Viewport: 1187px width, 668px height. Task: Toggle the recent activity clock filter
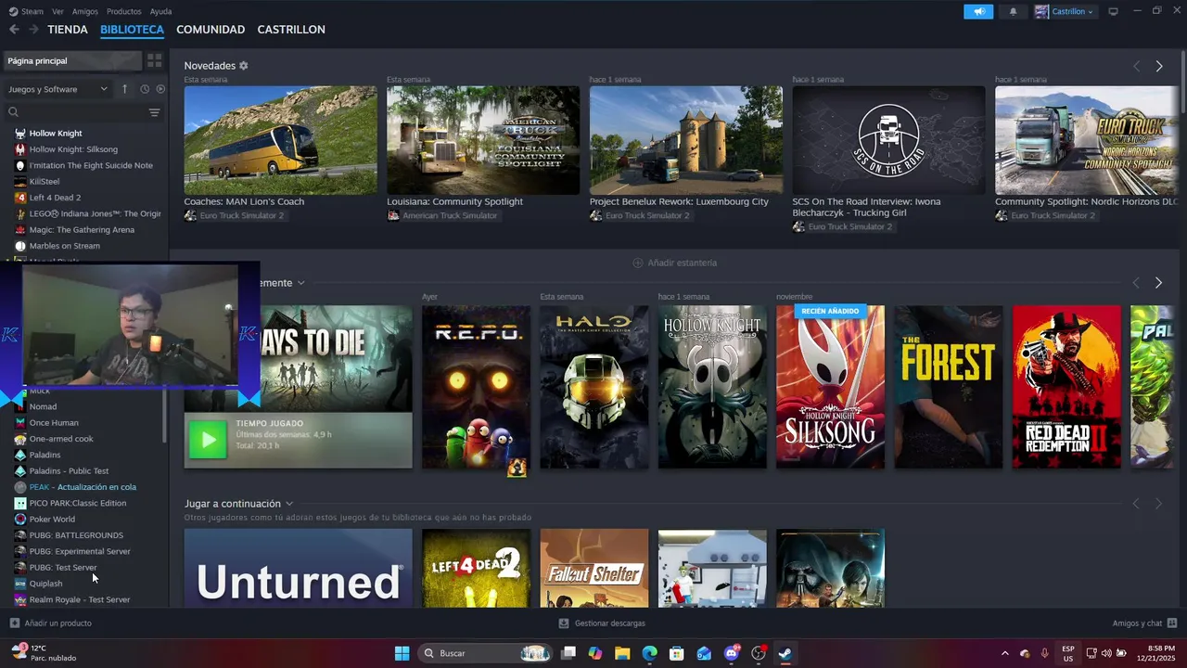[145, 89]
